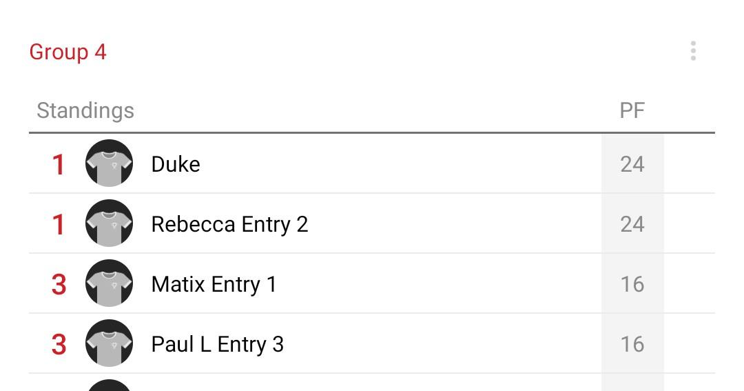Open the Rebecca Entry 2 entry

(229, 224)
